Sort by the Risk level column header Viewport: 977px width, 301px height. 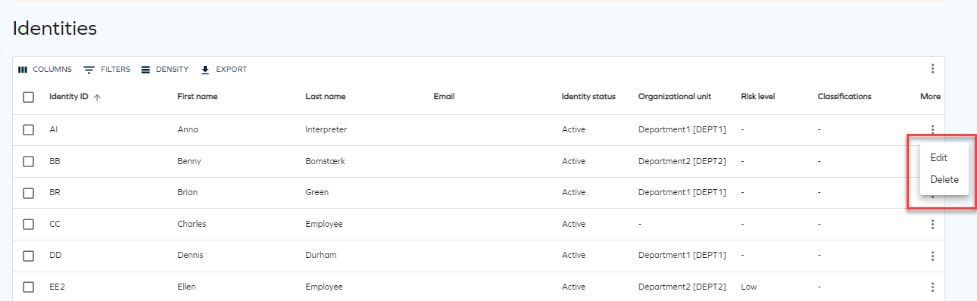(x=757, y=97)
